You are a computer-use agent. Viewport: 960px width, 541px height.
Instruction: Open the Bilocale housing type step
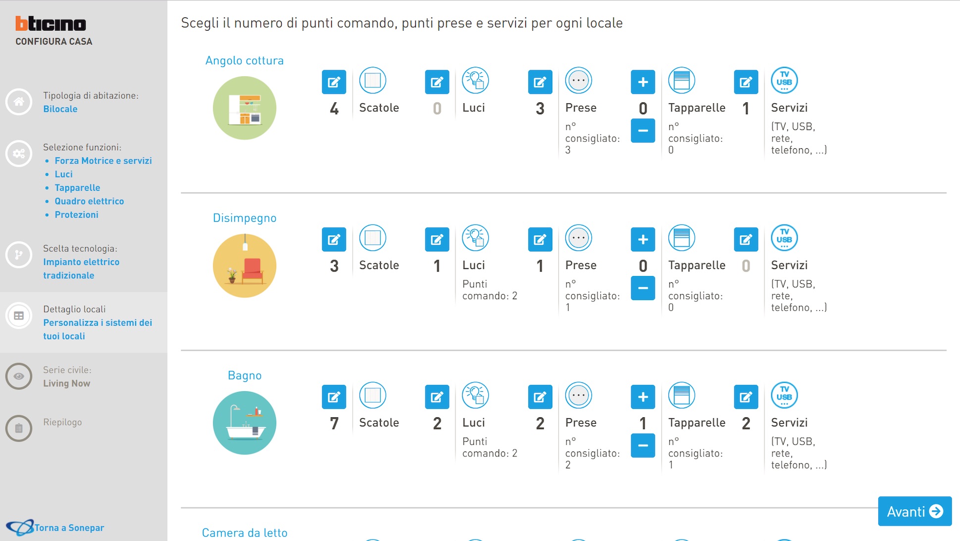(60, 109)
